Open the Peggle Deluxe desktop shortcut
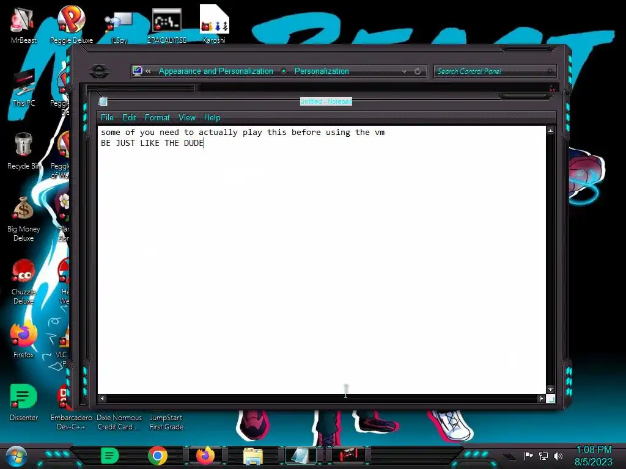Screen dimensions: 626x469 (x=71, y=24)
